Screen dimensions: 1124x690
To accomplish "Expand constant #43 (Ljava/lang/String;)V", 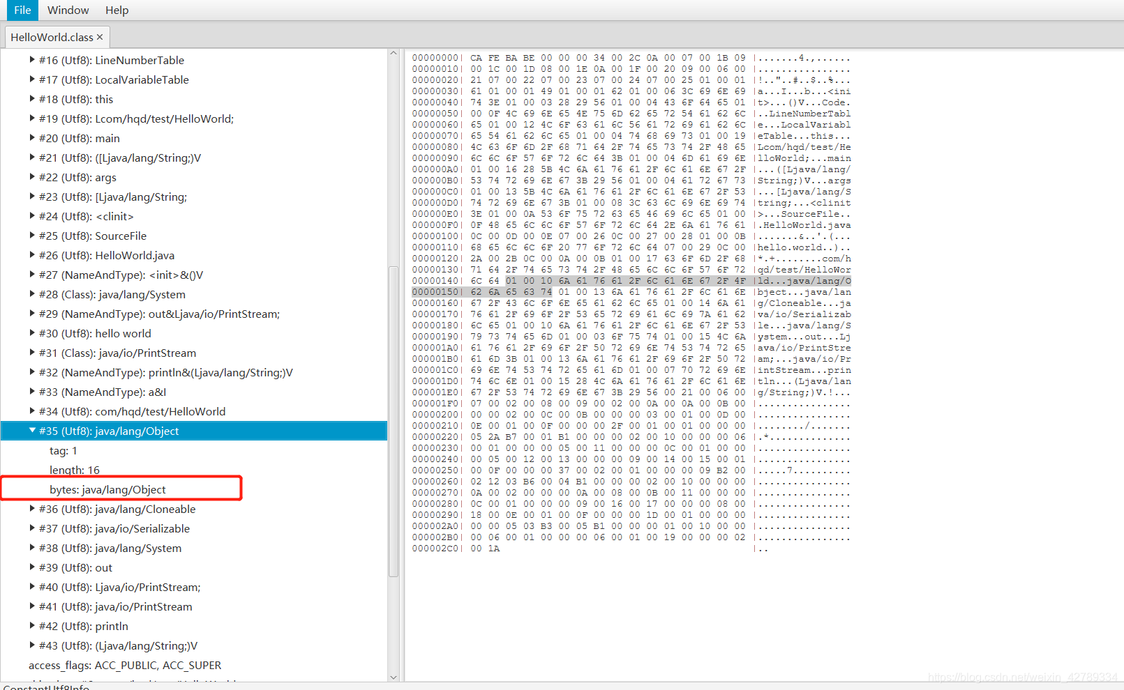I will [32, 645].
